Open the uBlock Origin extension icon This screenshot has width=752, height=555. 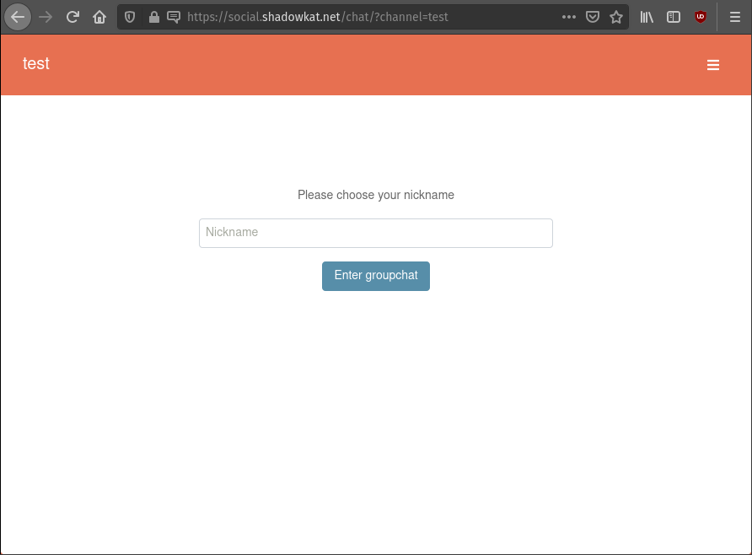[701, 17]
